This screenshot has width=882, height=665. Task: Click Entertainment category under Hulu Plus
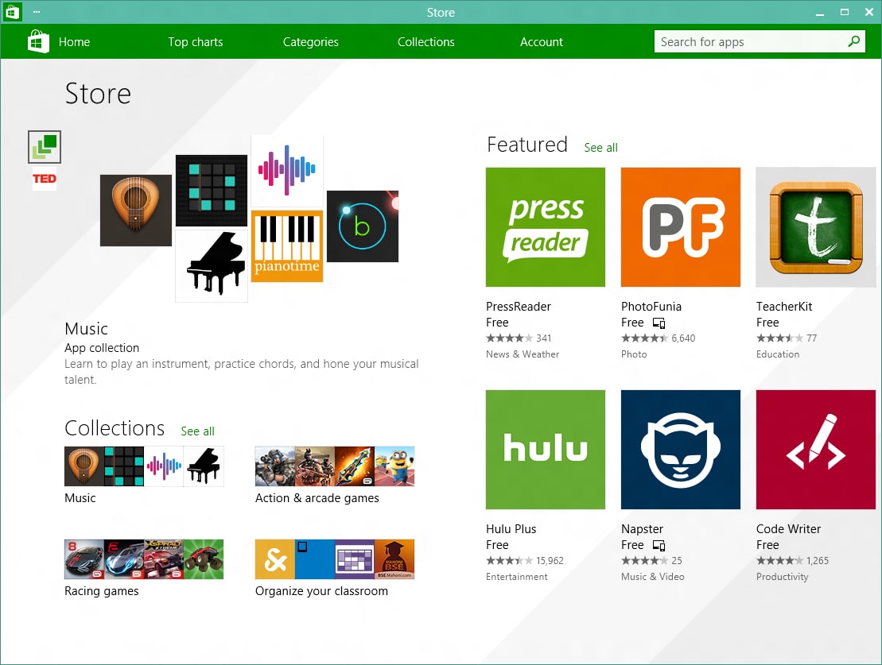point(516,577)
